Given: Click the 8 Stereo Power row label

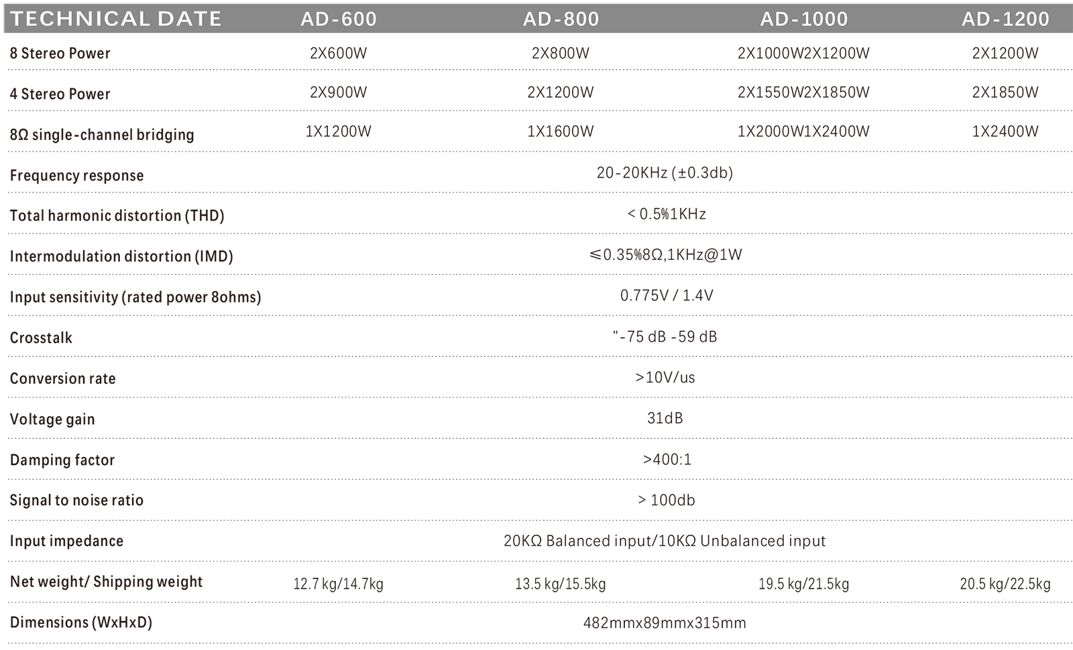Looking at the screenshot, I should click(x=60, y=54).
